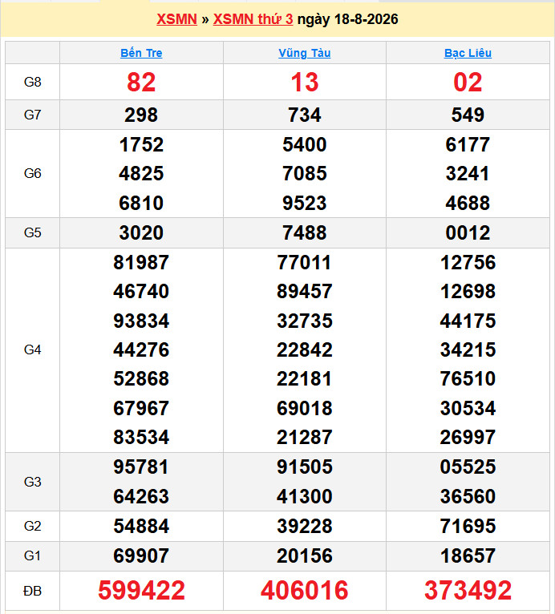The width and height of the screenshot is (555, 614).
Task: Click the G4 number 26997
Action: (468, 437)
